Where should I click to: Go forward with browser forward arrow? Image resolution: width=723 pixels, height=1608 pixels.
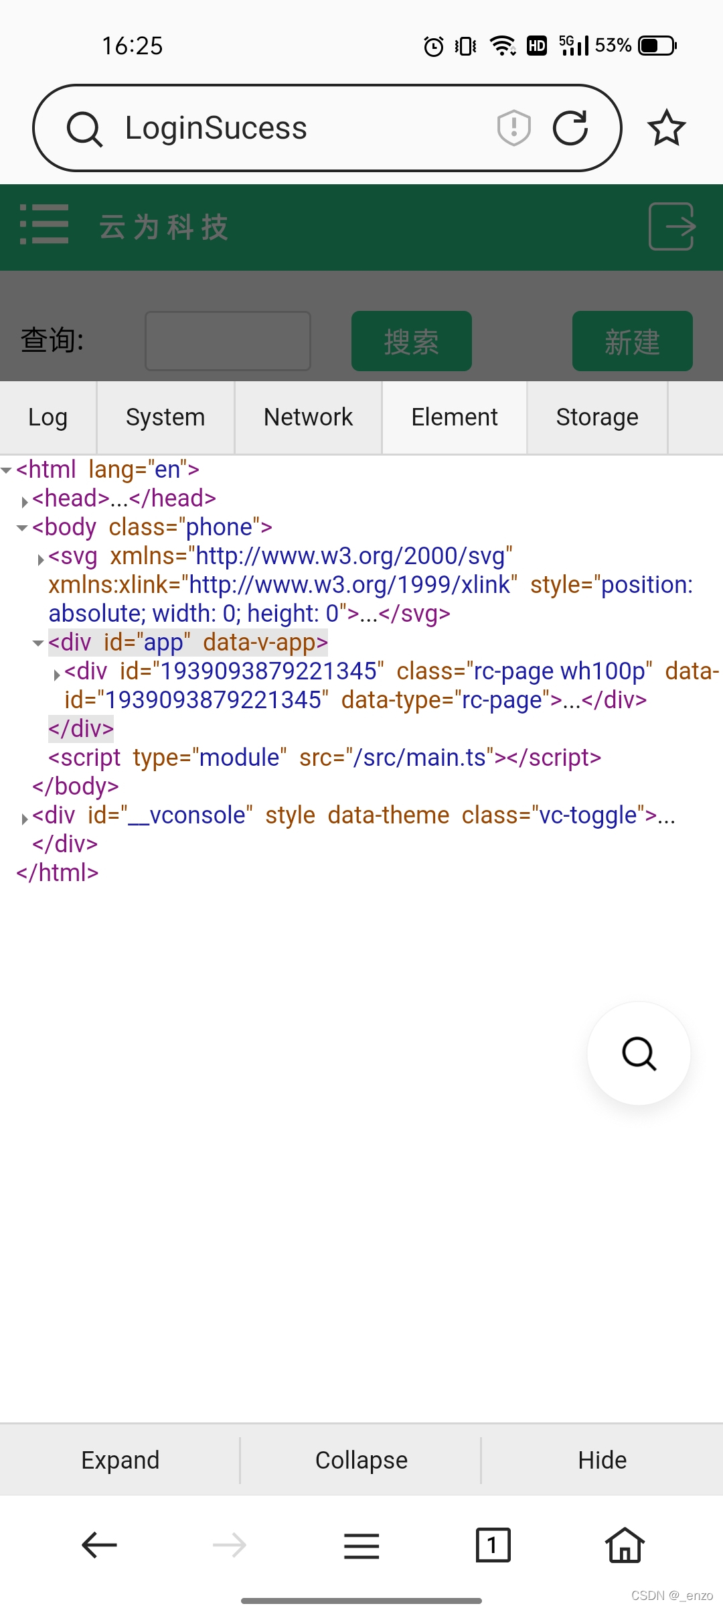click(x=230, y=1545)
